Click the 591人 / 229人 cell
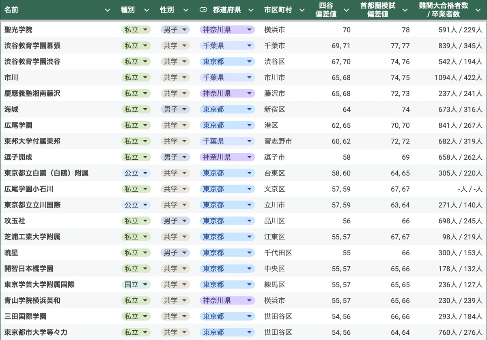Screen dimensions: 487x340 pos(460,30)
